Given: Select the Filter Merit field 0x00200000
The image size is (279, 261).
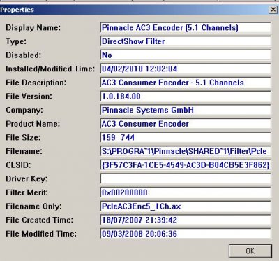Looking at the screenshot, I should pyautogui.click(x=186, y=192).
